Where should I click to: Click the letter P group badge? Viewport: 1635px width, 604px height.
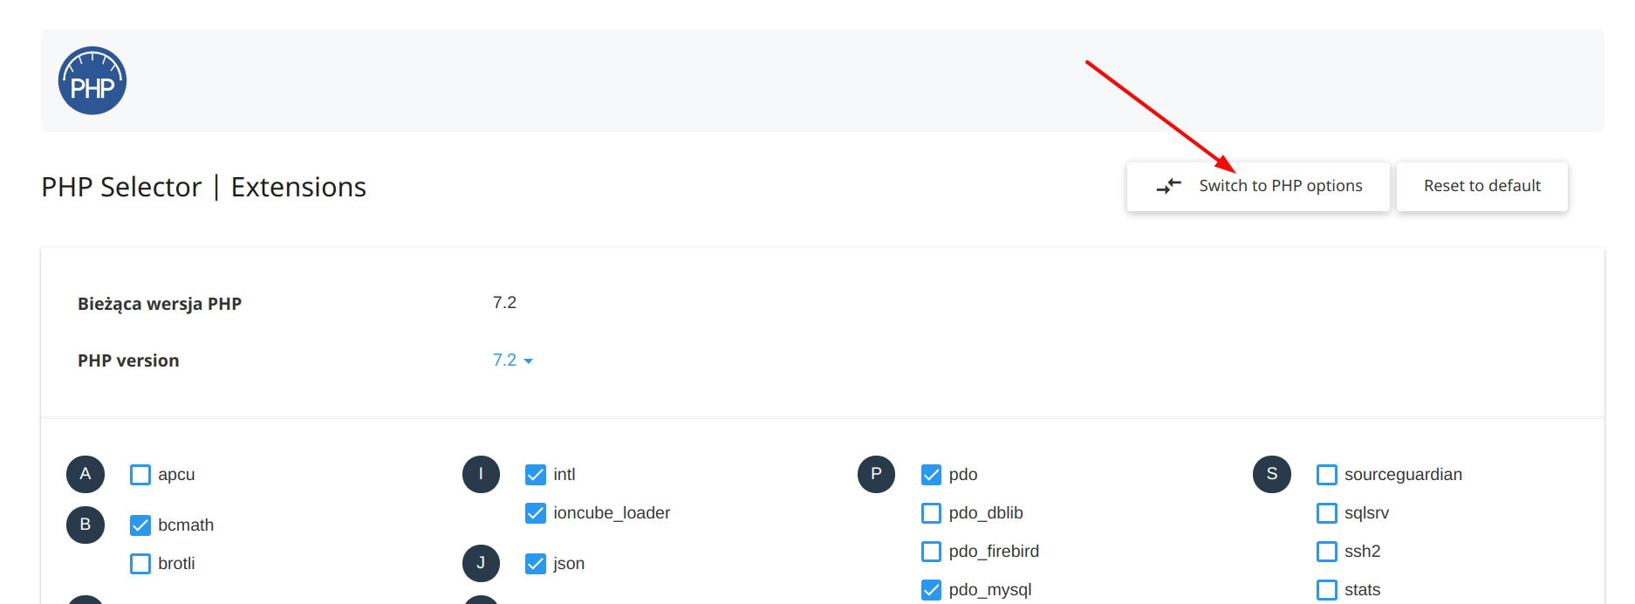point(876,474)
